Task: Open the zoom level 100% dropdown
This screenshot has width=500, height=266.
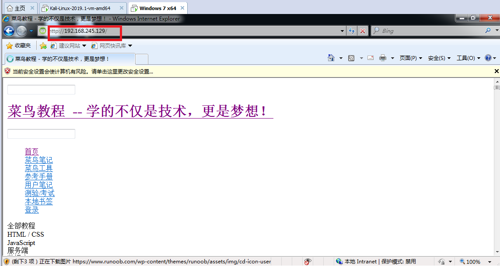Action: tap(490, 262)
